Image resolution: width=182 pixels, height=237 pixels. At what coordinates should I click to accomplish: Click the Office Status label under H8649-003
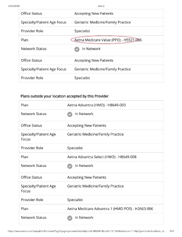31,125
